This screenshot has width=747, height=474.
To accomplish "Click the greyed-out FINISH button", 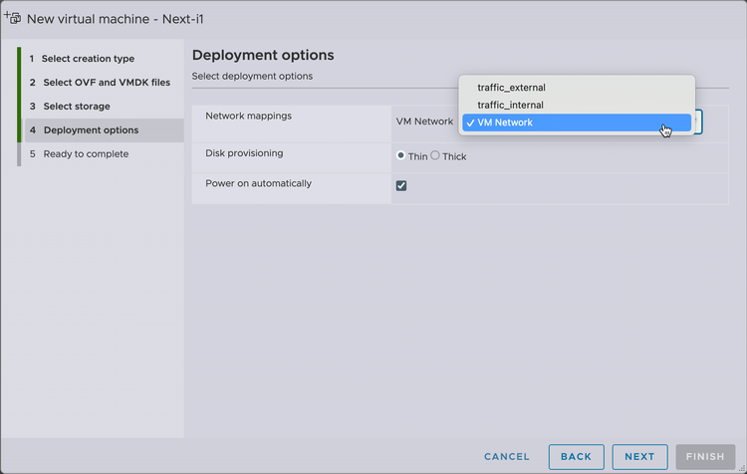I will [705, 457].
